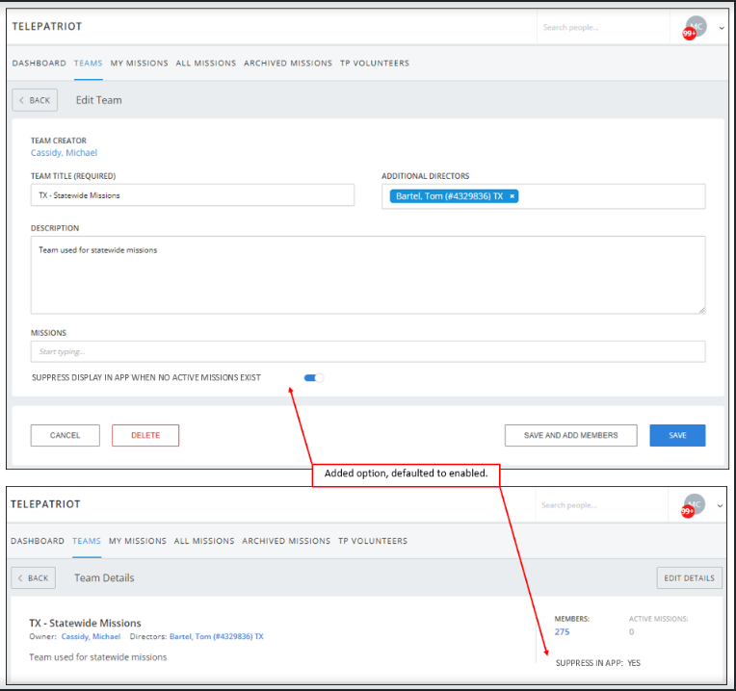Open Cassidy, Michael link under Team Creator
Image resolution: width=736 pixels, height=691 pixels.
coord(64,153)
